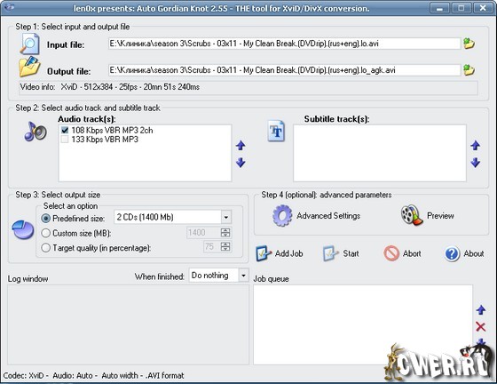Click the Log window area
Image resolution: width=497 pixels, height=384 pixels.
(x=128, y=324)
